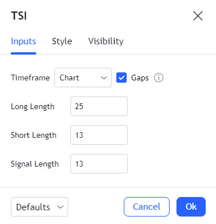
Task: Click the info icon beside Gaps
Action: (x=159, y=78)
